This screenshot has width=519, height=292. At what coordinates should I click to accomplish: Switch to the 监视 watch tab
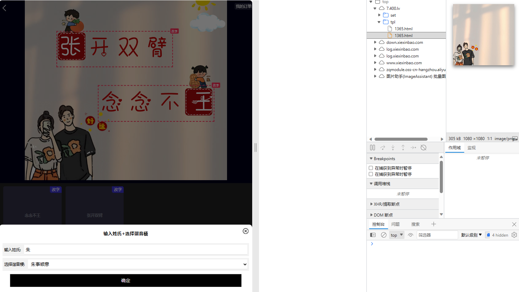tap(471, 148)
